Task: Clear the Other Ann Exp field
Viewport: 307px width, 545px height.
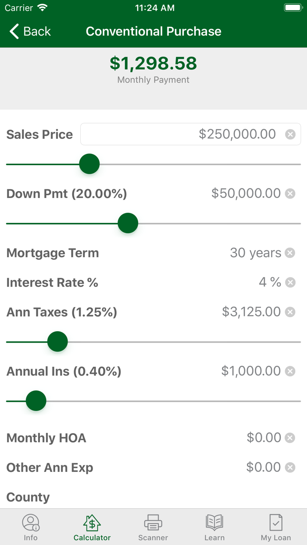Action: (289, 467)
